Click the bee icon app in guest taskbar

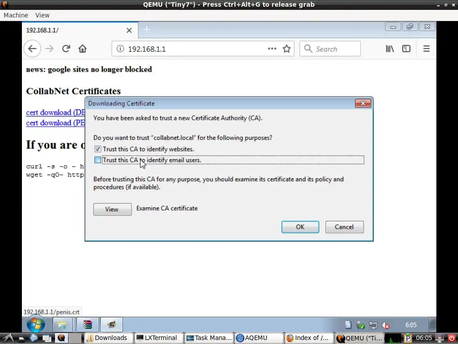(111, 324)
